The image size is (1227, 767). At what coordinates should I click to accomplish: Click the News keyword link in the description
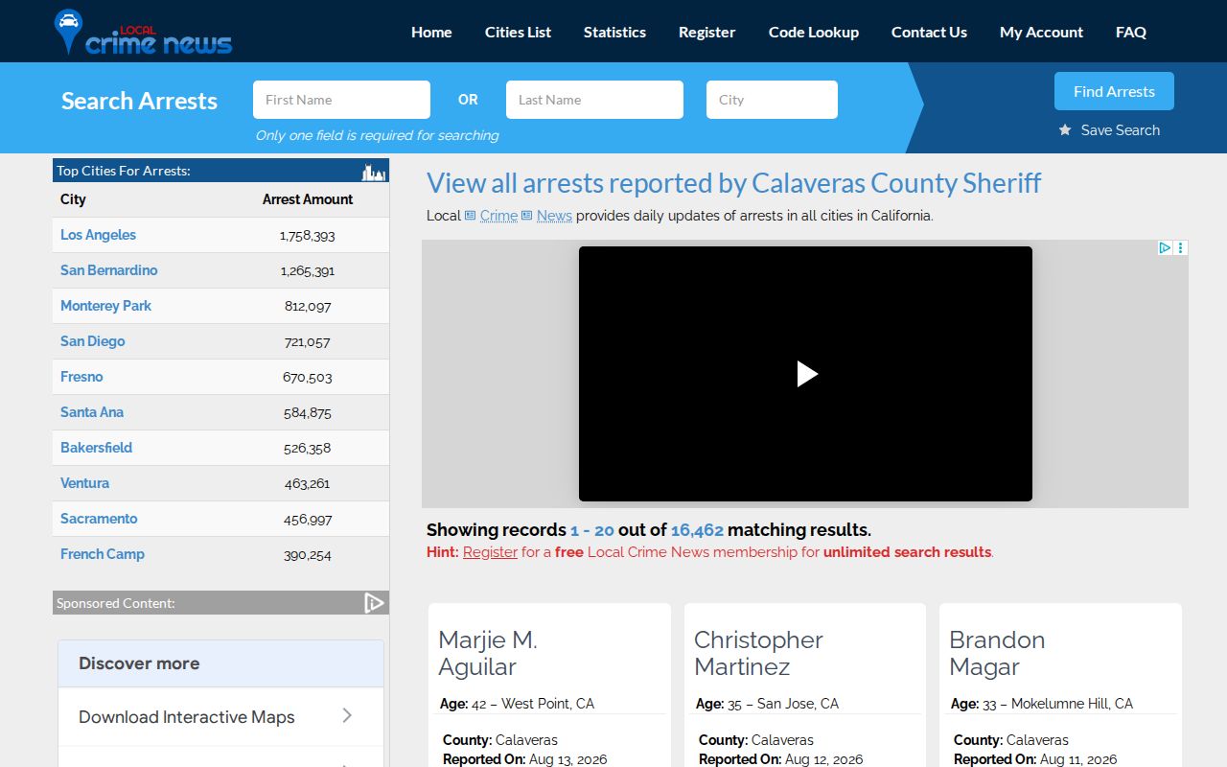pyautogui.click(x=554, y=216)
